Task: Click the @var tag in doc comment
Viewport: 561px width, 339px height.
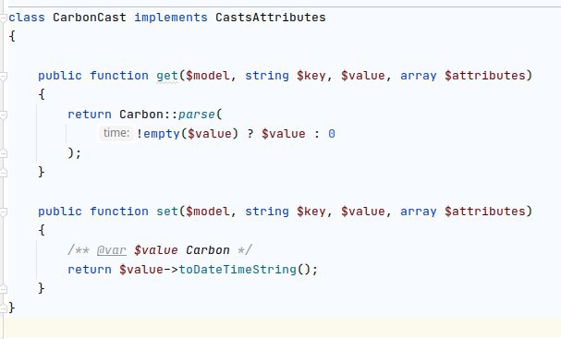Action: pos(112,250)
